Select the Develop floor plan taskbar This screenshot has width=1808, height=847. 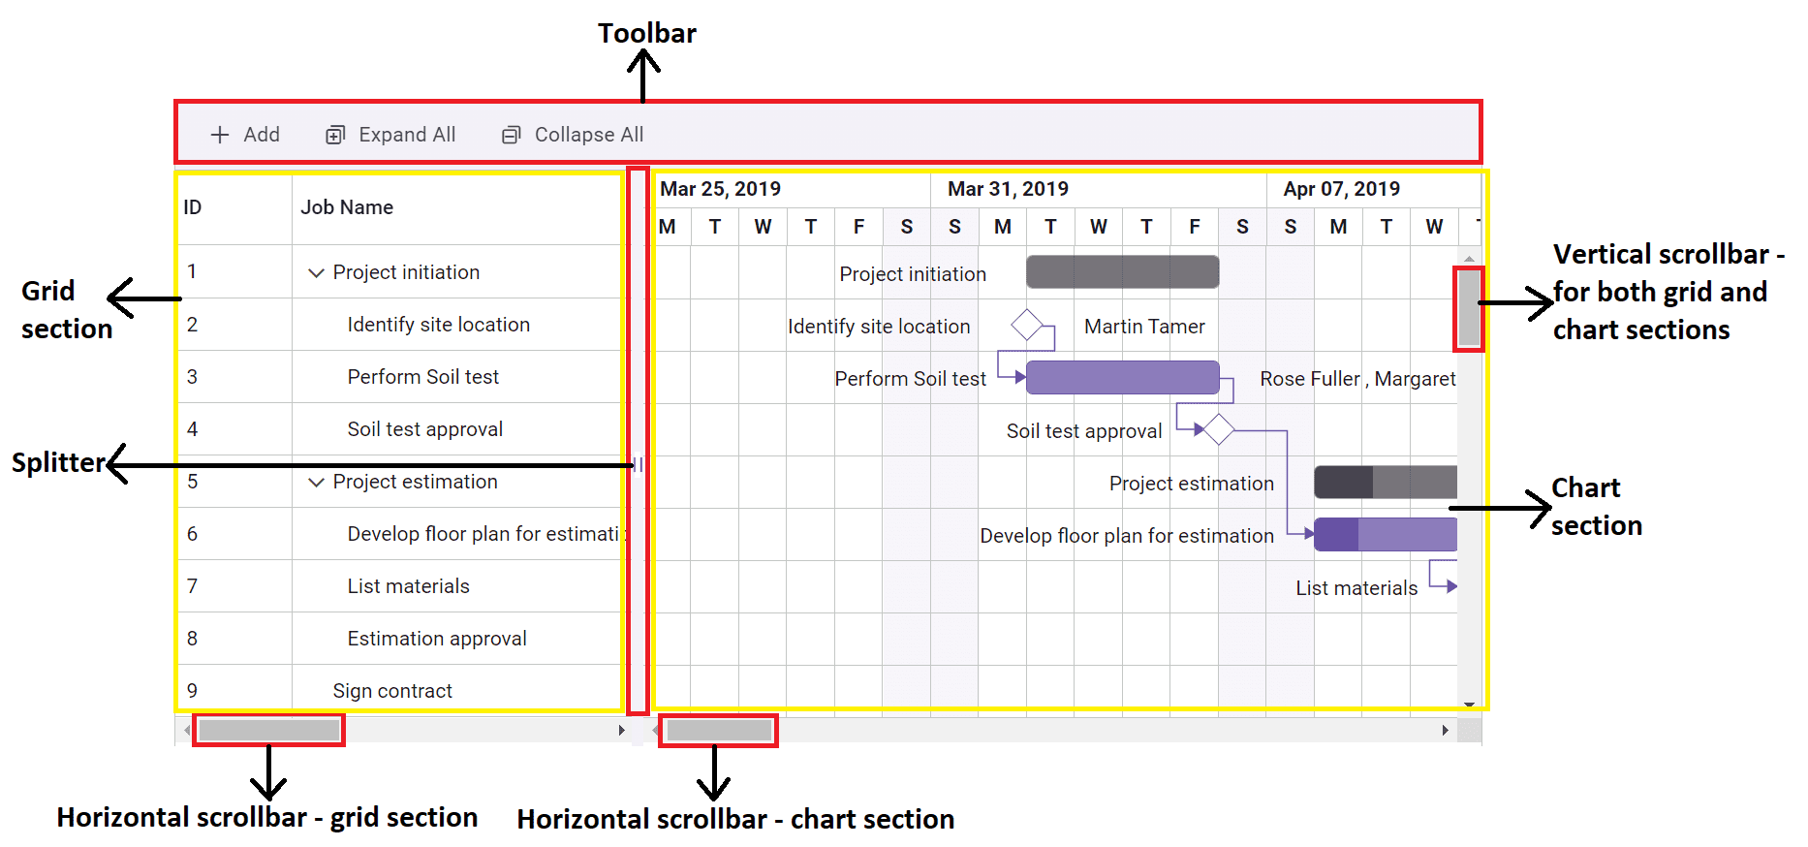coord(1386,534)
